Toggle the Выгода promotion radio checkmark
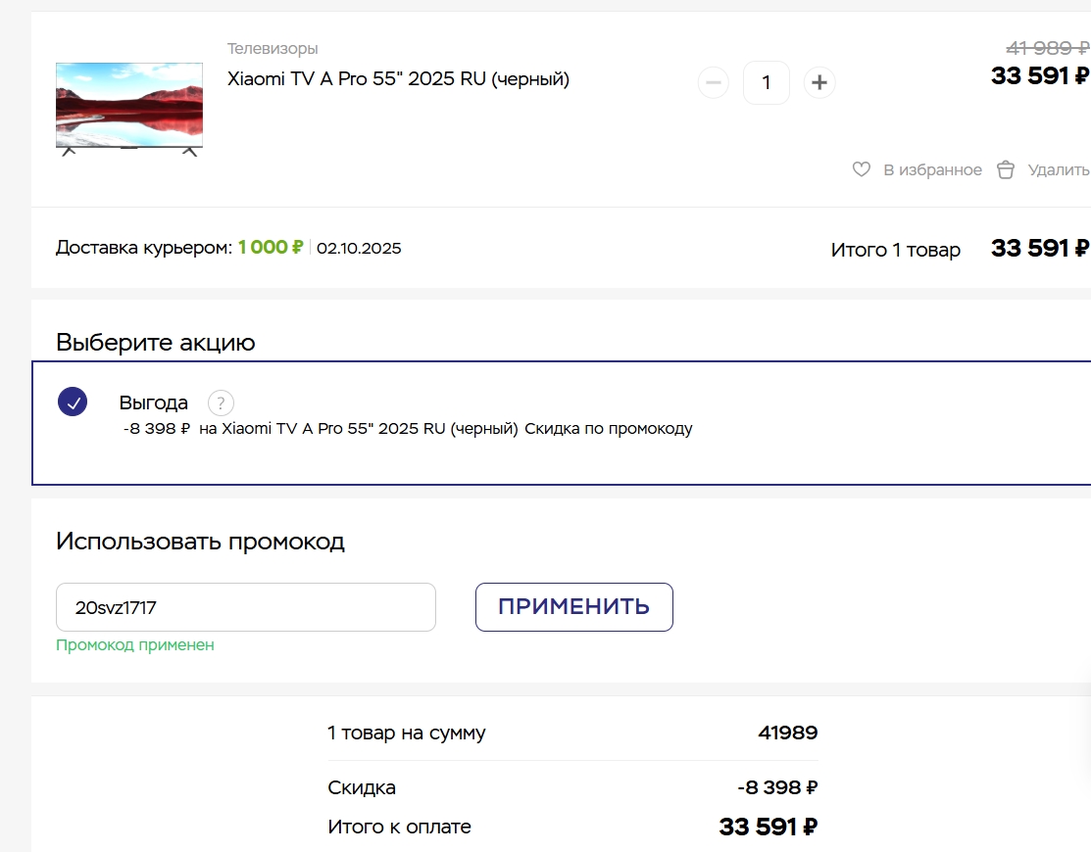This screenshot has height=852, width=1091. pos(73,402)
